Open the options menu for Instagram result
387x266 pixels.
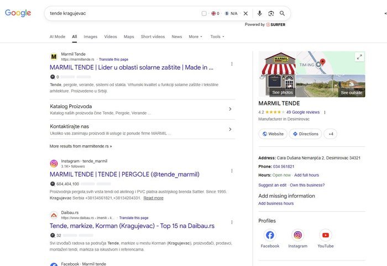point(232,171)
